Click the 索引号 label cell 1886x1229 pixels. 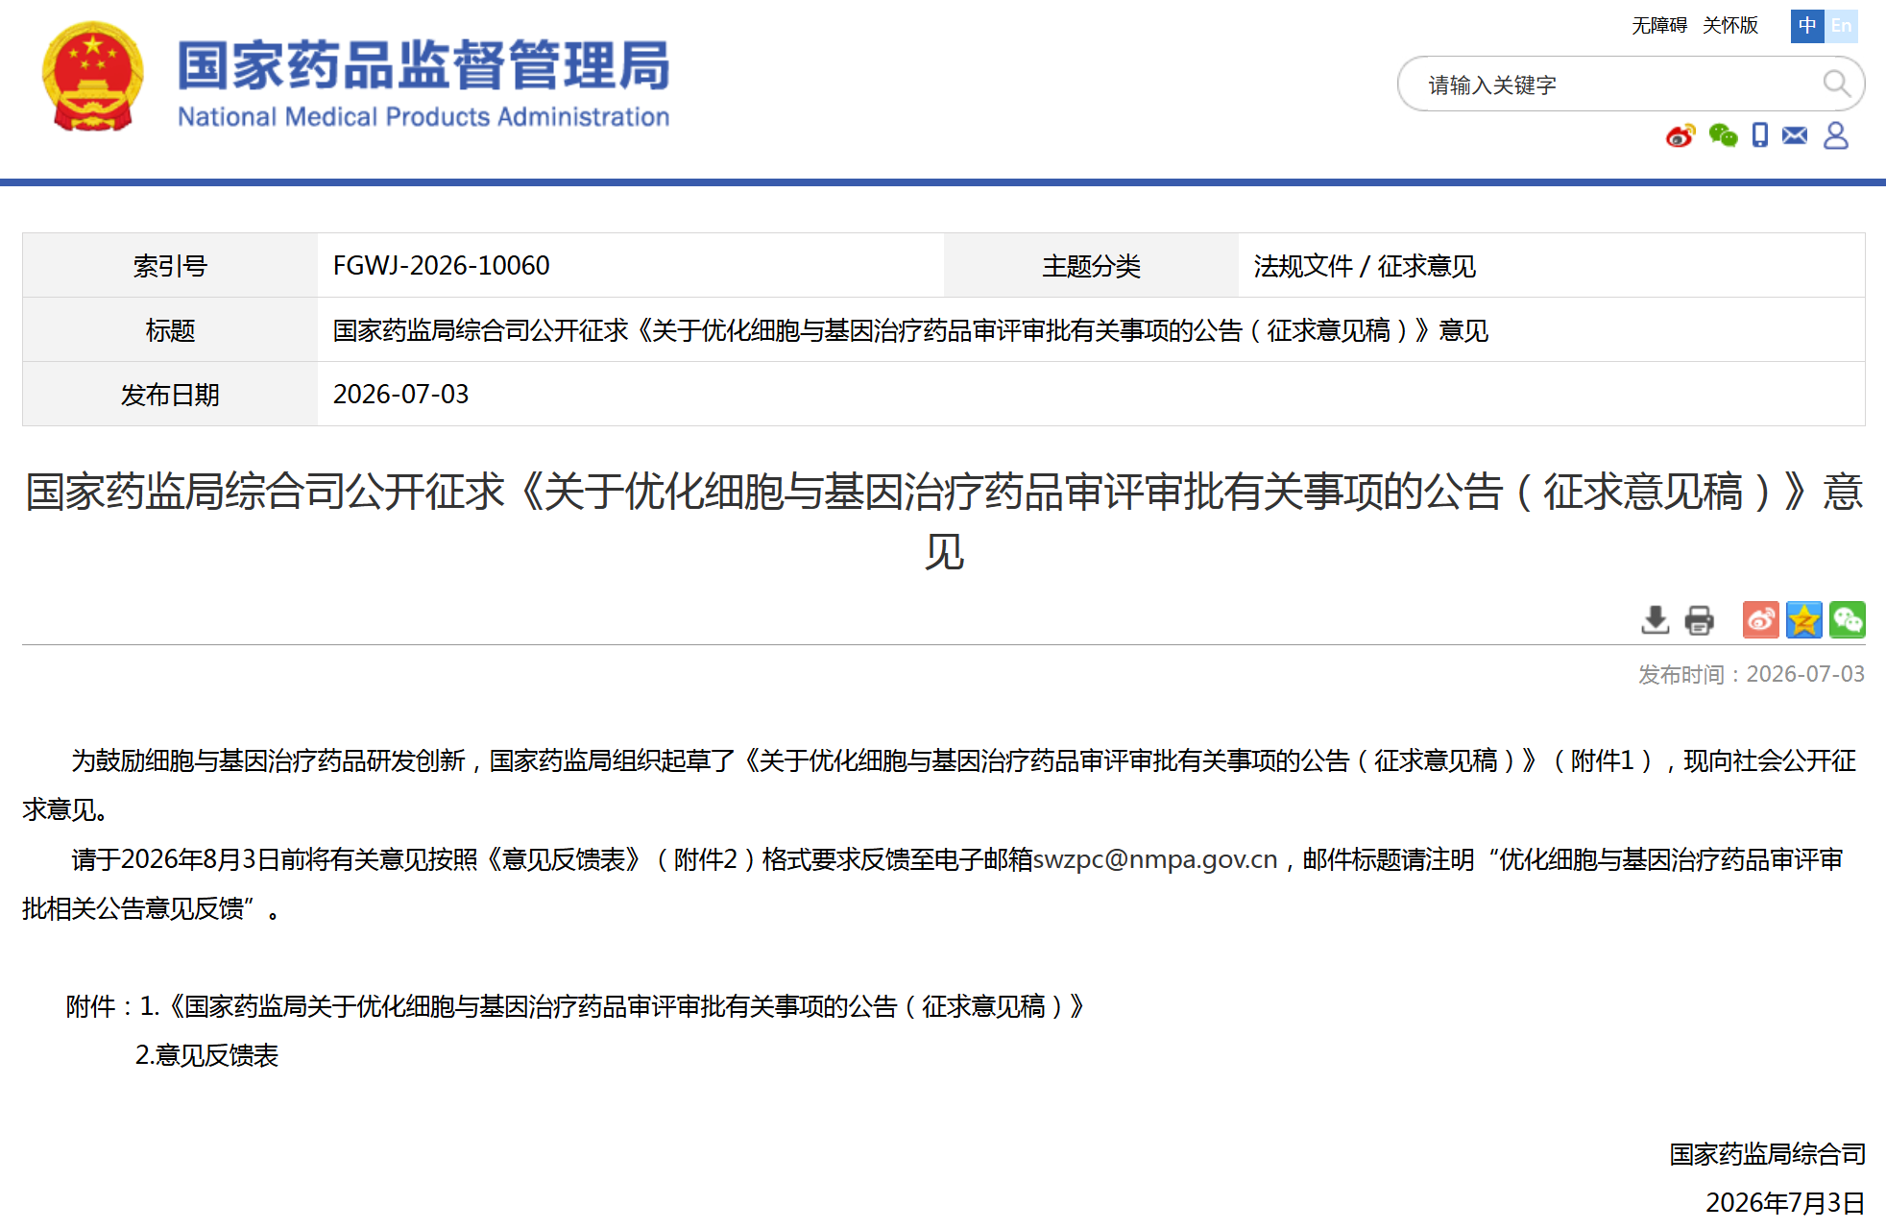pyautogui.click(x=170, y=266)
